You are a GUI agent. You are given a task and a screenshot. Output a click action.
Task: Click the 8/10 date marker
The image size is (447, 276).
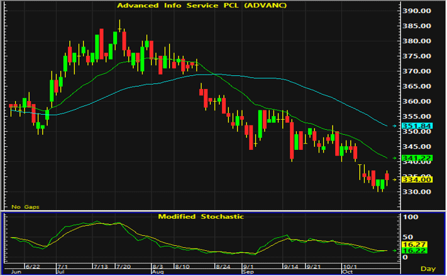pyautogui.click(x=182, y=267)
